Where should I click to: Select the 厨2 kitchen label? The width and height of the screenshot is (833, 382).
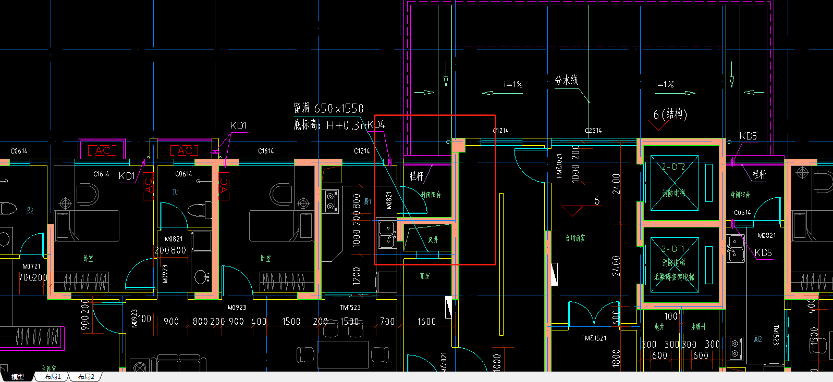point(758,339)
